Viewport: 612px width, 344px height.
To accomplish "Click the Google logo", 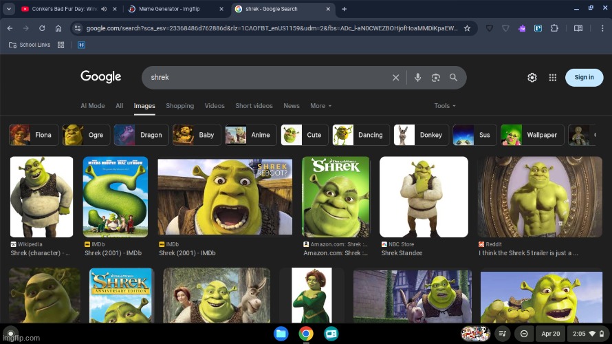I will [100, 76].
